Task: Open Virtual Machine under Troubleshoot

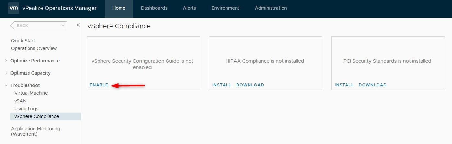Action: pos(31,93)
